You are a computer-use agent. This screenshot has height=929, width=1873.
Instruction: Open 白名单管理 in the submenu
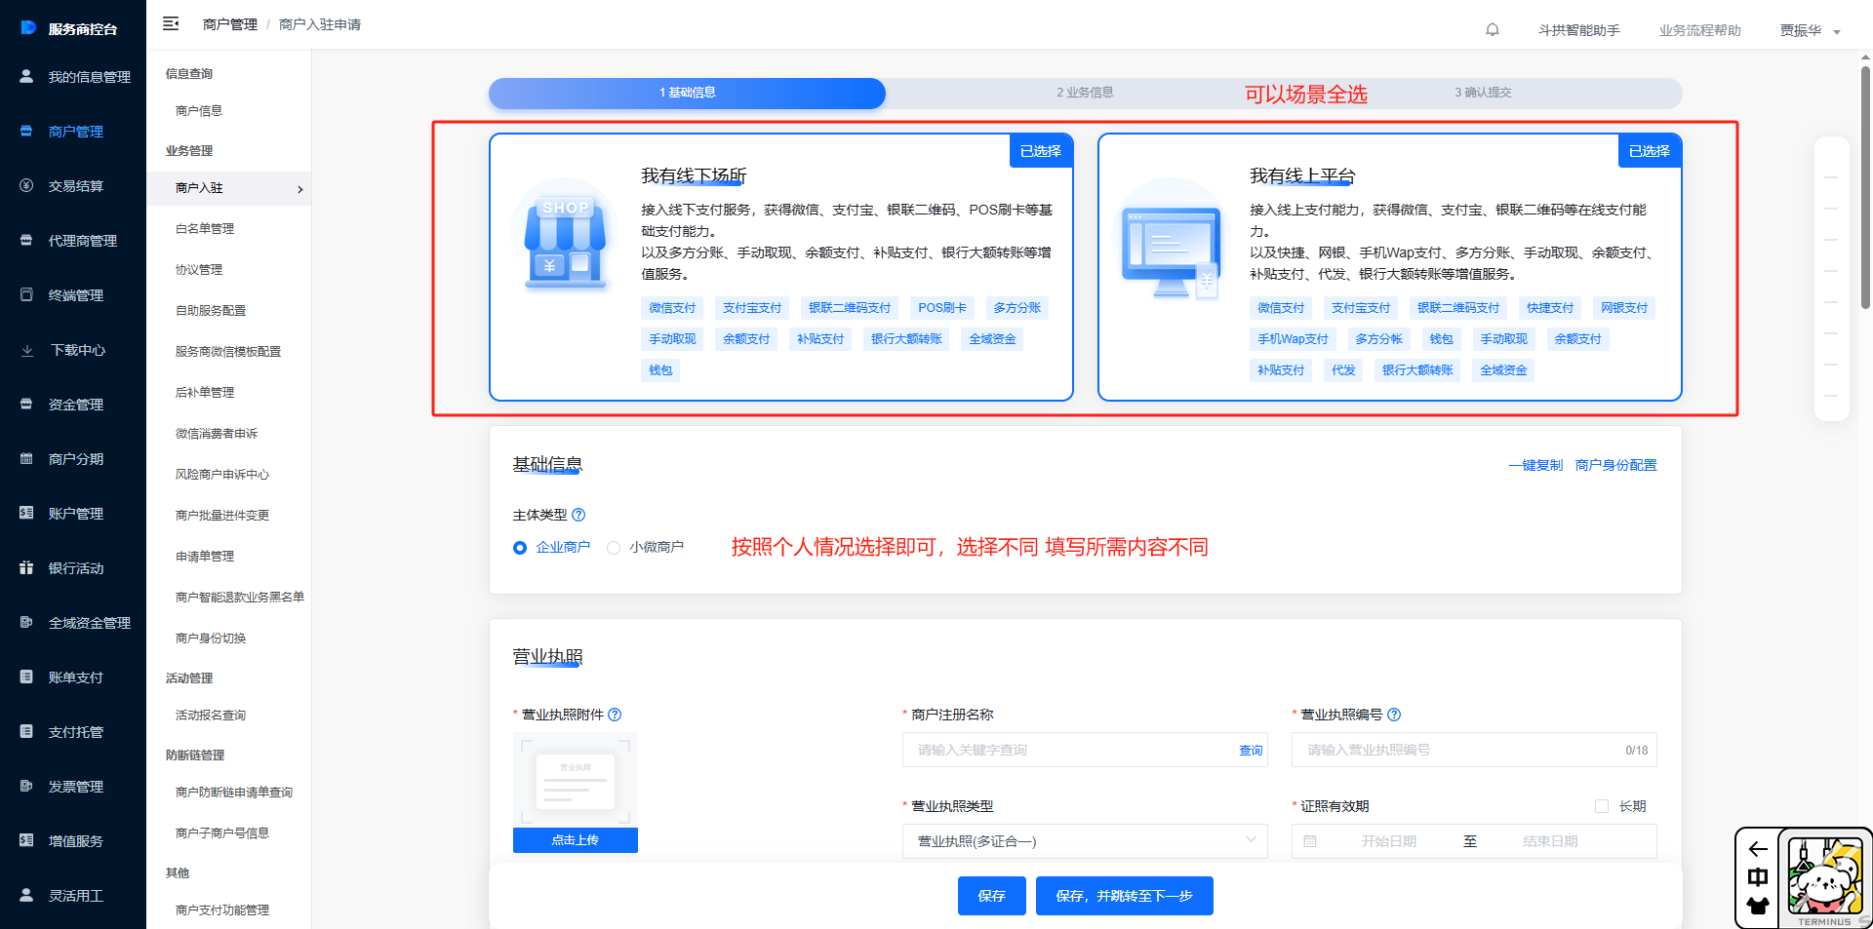204,229
